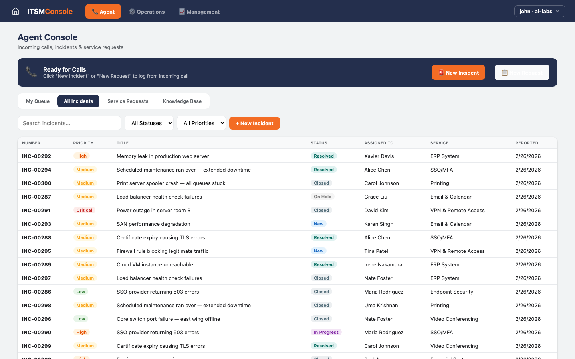Click the Search incidents input field
The image size is (575, 359).
[69, 123]
